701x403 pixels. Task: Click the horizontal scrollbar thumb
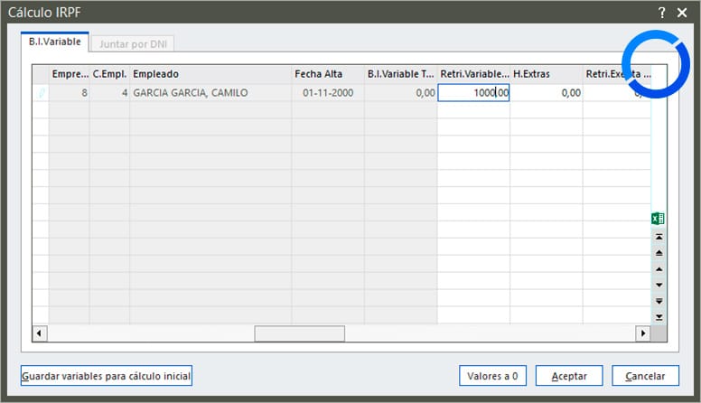pos(300,333)
